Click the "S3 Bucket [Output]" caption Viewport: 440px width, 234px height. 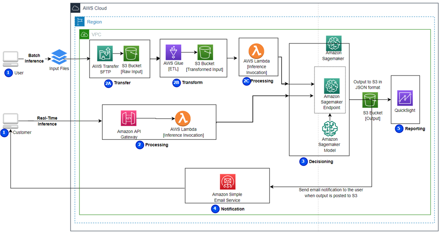pos(373,115)
